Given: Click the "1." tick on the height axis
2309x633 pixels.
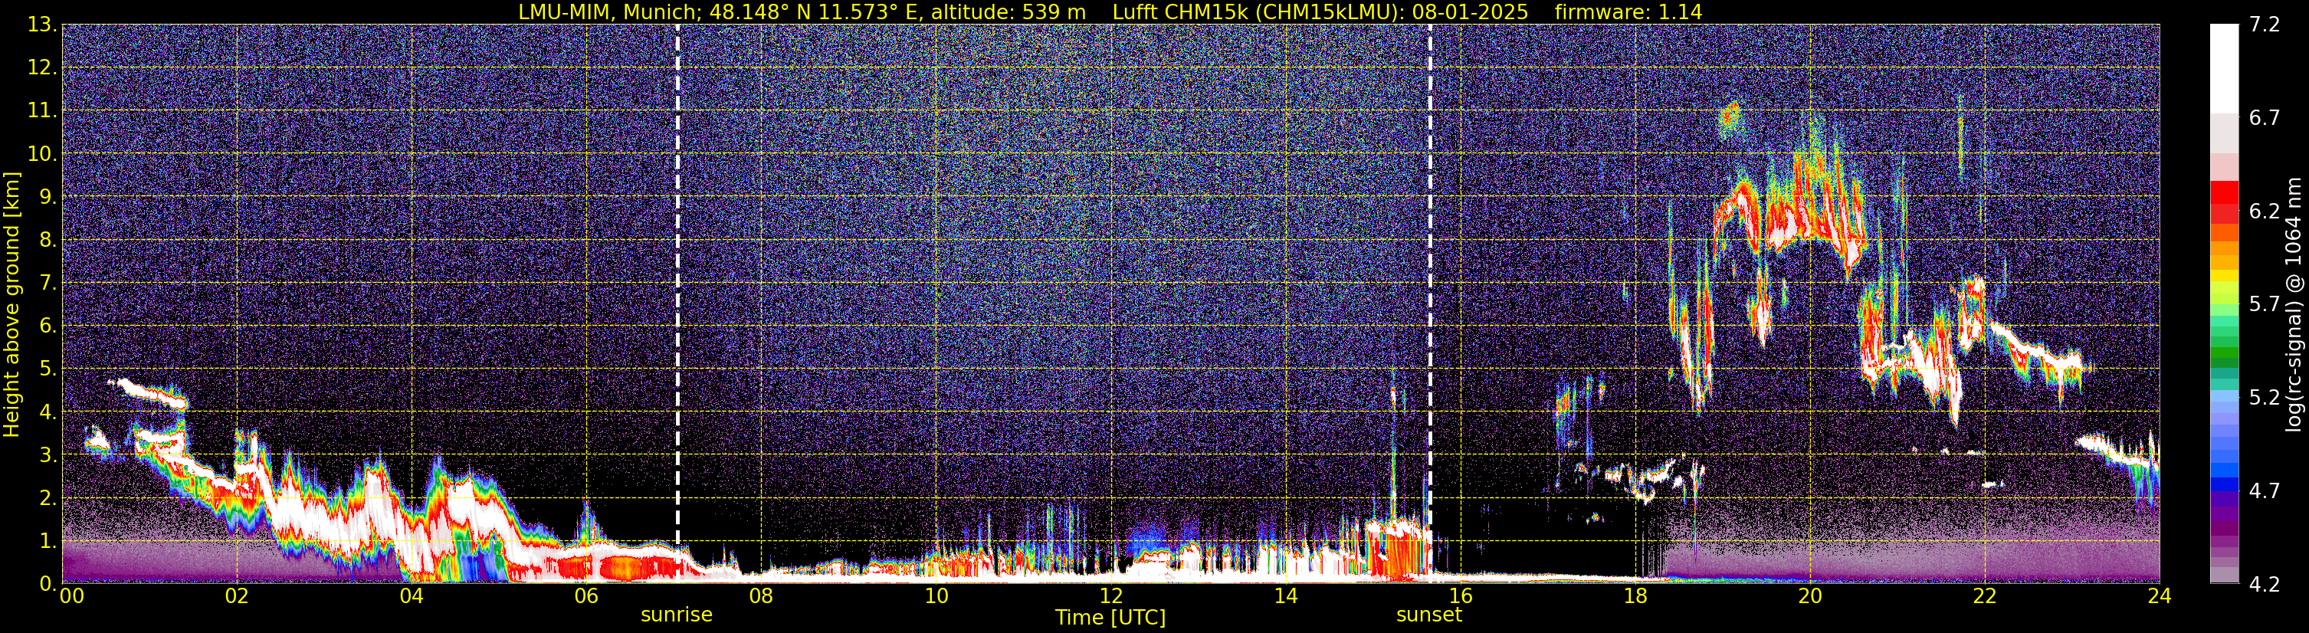Looking at the screenshot, I should 48,542.
